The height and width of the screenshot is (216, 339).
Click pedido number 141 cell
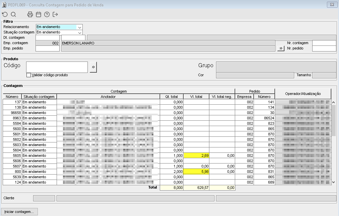[x=264, y=102]
